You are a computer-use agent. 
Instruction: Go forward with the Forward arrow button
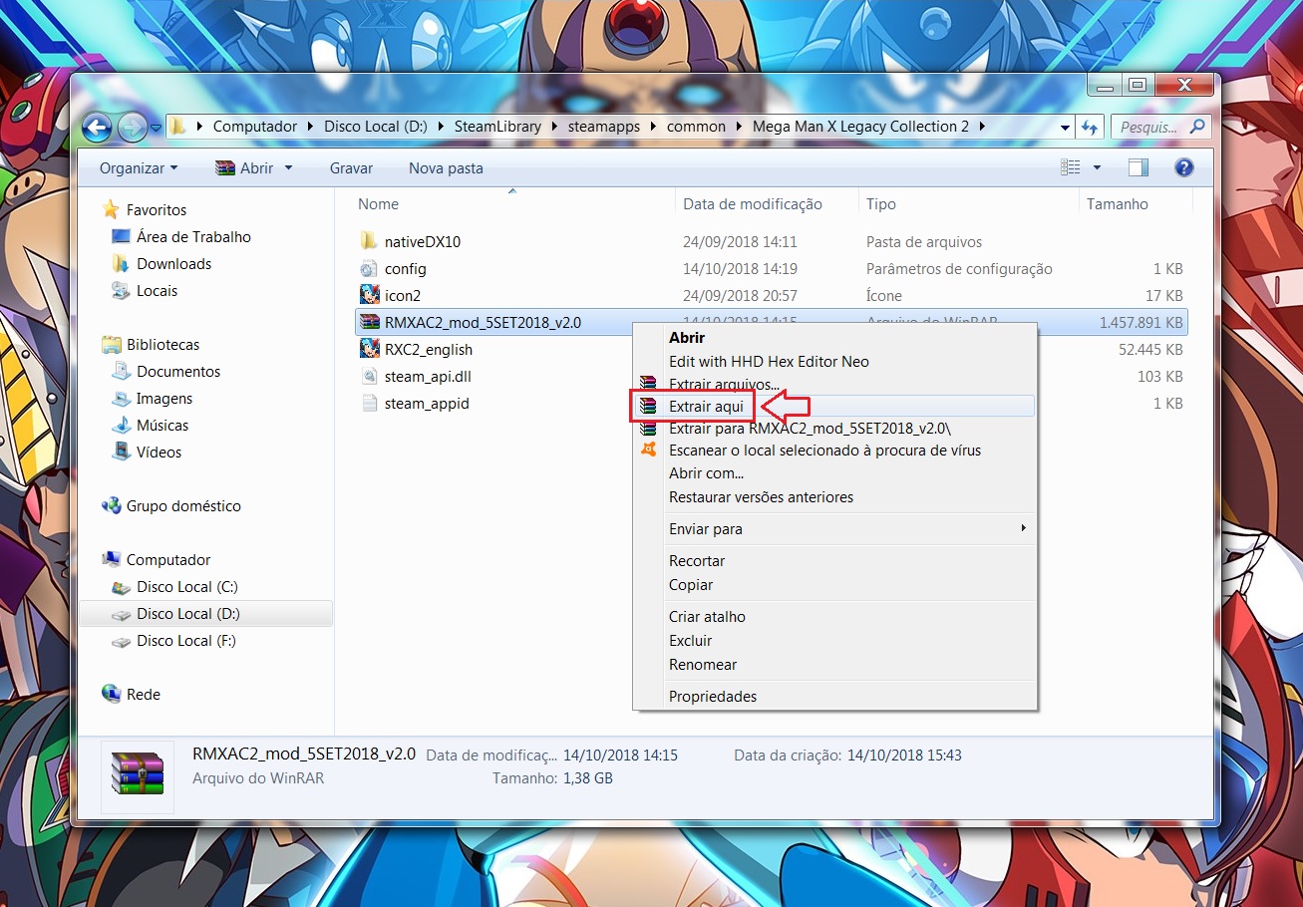click(x=132, y=127)
